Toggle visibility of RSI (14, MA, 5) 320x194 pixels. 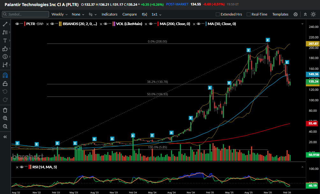click(22, 167)
